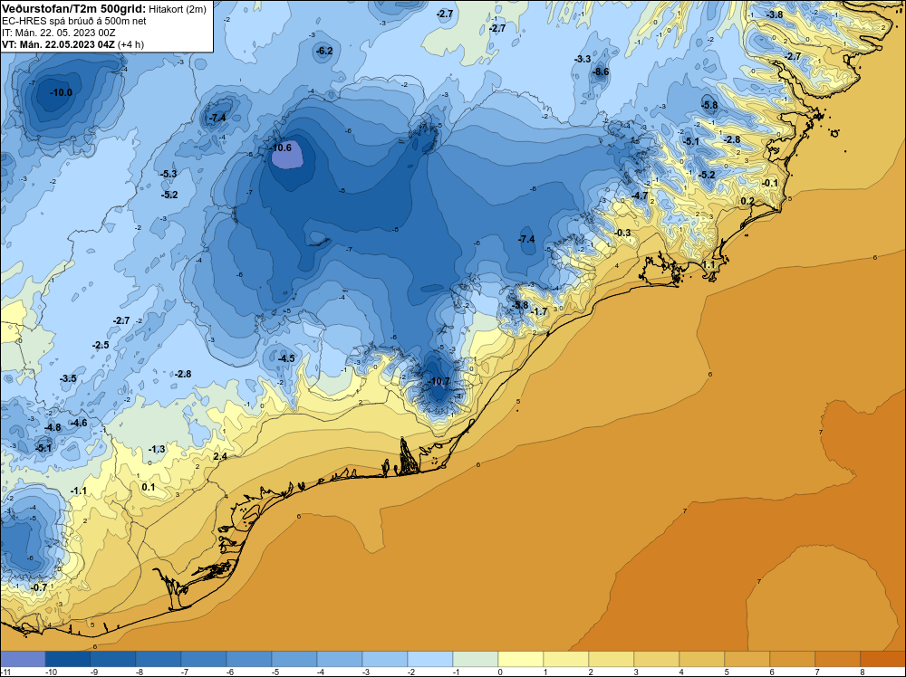
Task: Click the 'IT: Mán. 22. 05. 2023 00Z' line
Action: [58, 33]
